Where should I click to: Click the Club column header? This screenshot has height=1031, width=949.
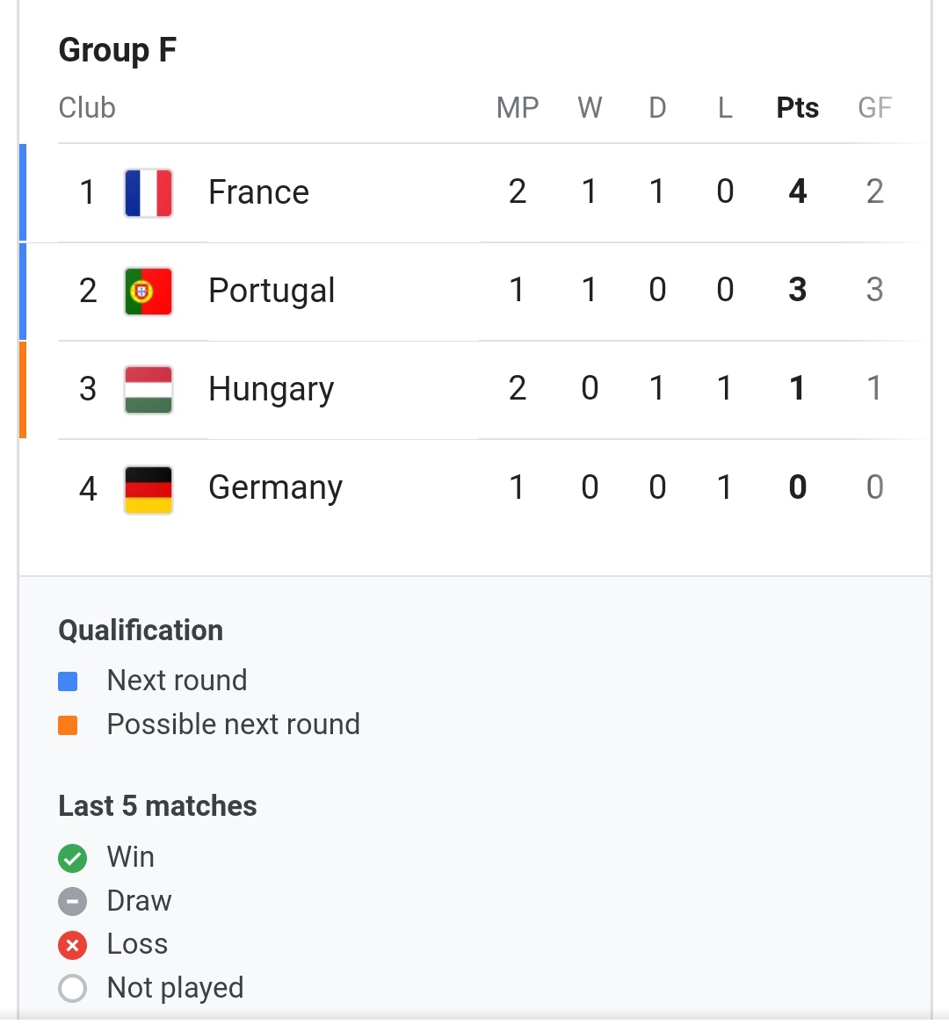click(x=87, y=108)
